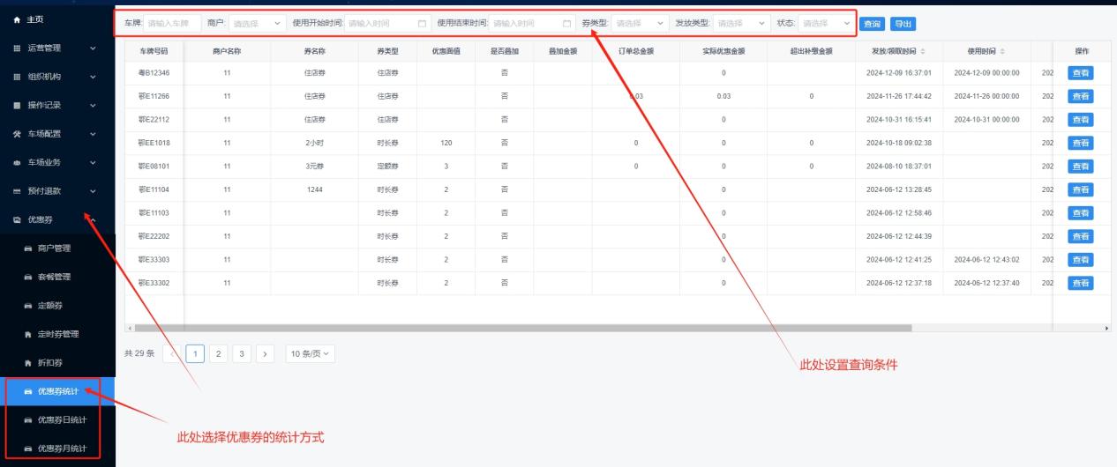This screenshot has width=1117, height=467.
Task: Open 定额券 via its car icon
Action: pos(28,305)
